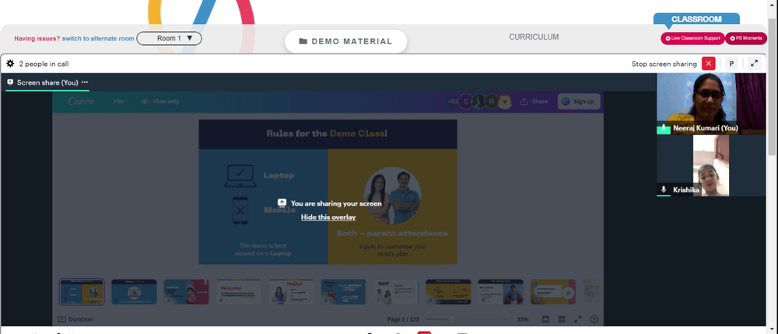The image size is (778, 334).
Task: Open the Canva File menu
Action: coord(118,102)
